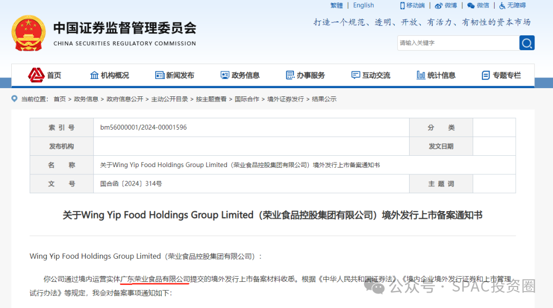
Task: Click the accessibility wheelchair icon
Action: [x=502, y=6]
